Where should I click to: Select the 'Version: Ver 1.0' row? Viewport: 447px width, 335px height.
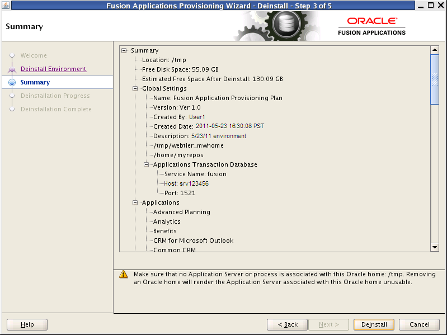pos(177,107)
